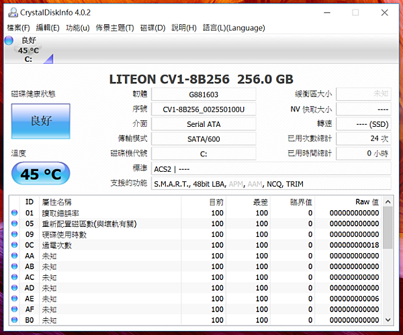Select the 重新配置磁區數 attribute row

(x=195, y=224)
